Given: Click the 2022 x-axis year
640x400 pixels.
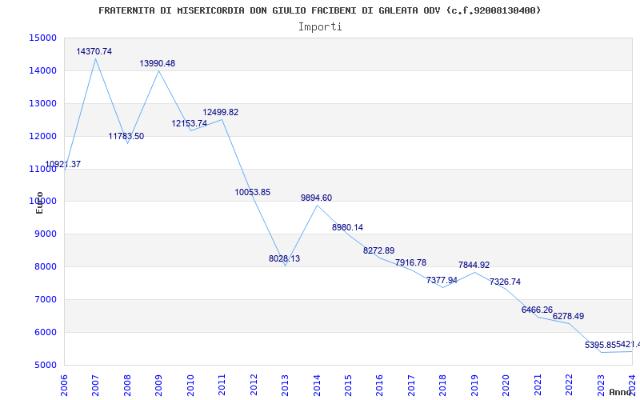Looking at the screenshot, I should (x=570, y=385).
